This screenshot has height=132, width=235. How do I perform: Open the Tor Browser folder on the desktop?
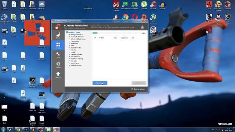[x=14, y=18]
